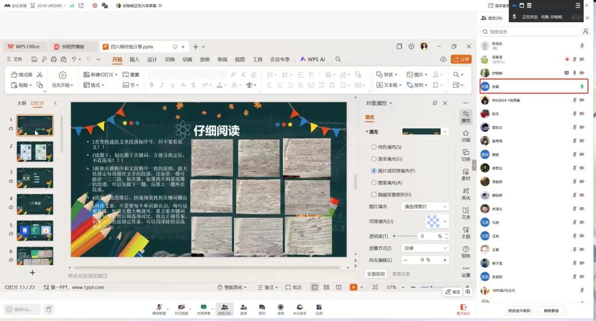Pin the 对象属性 properties panel

pyautogui.click(x=434, y=103)
